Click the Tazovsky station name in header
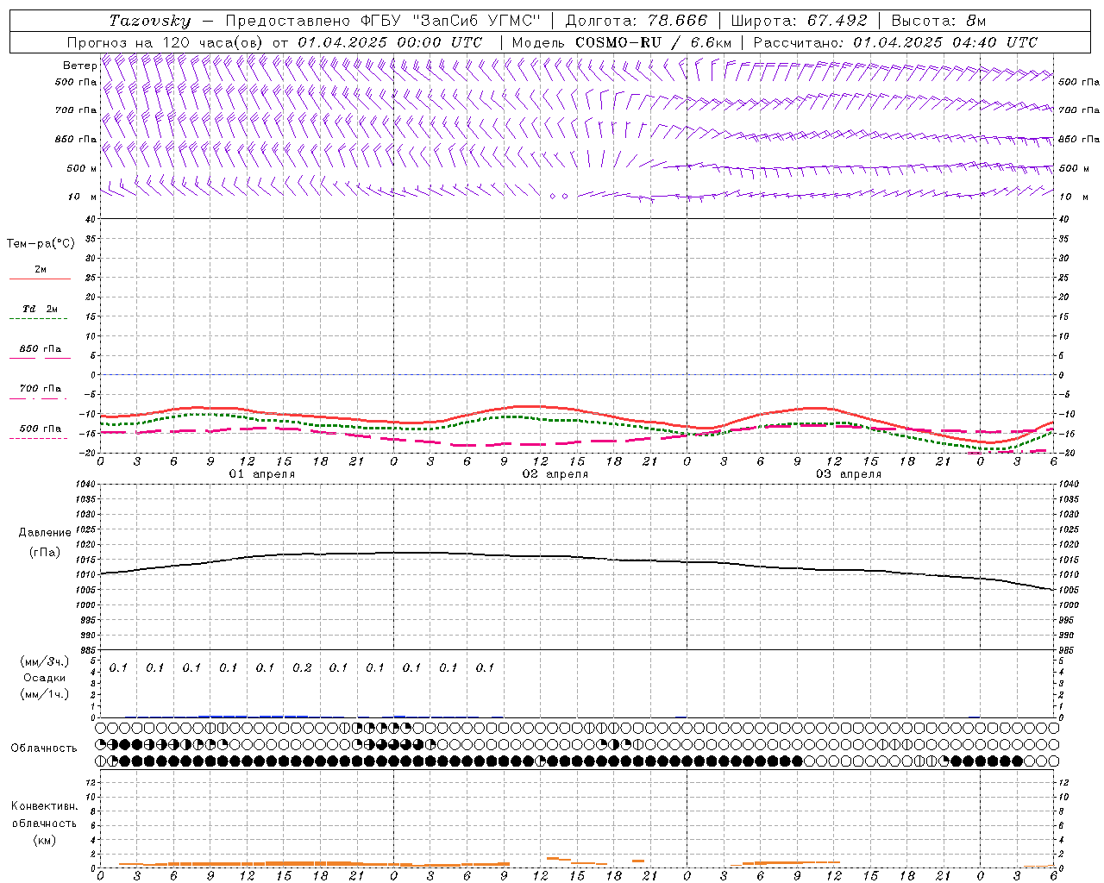1104x883 pixels. click(x=149, y=21)
